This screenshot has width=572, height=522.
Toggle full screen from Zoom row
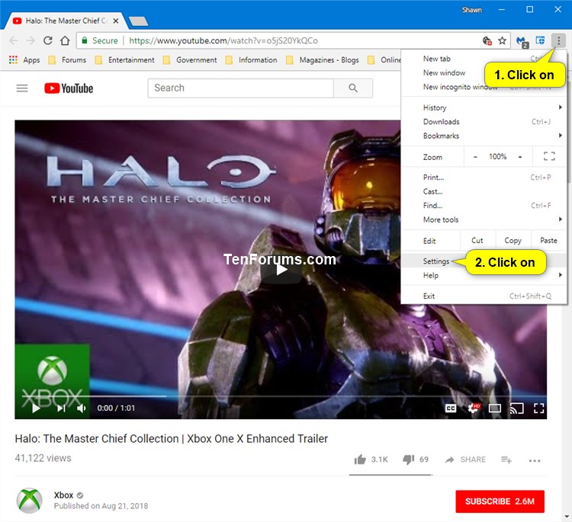pos(549,156)
